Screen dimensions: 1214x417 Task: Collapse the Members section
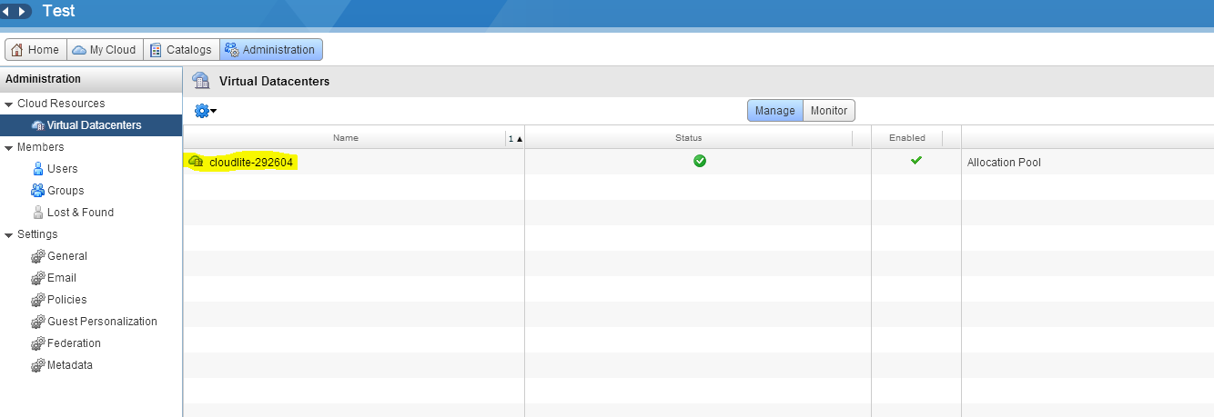pos(8,148)
